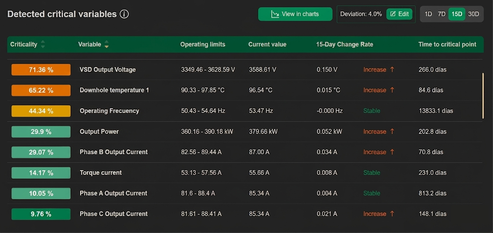Click Stable status for Torque current
Image resolution: width=493 pixels, height=233 pixels.
point(372,173)
